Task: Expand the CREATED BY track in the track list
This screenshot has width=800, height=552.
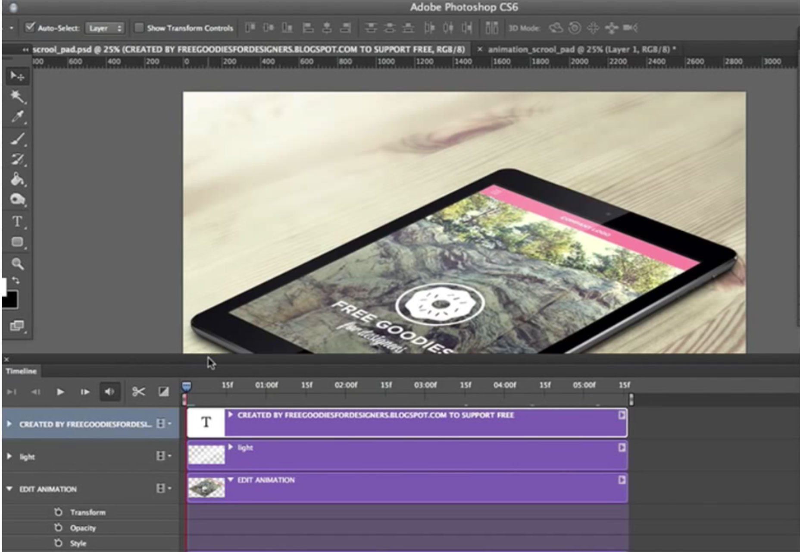Action: click(9, 424)
